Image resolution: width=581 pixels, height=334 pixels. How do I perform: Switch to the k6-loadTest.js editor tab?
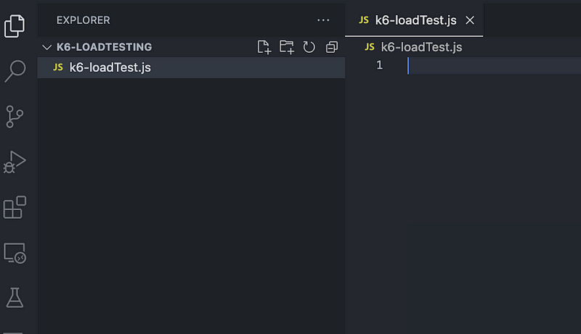click(x=415, y=20)
